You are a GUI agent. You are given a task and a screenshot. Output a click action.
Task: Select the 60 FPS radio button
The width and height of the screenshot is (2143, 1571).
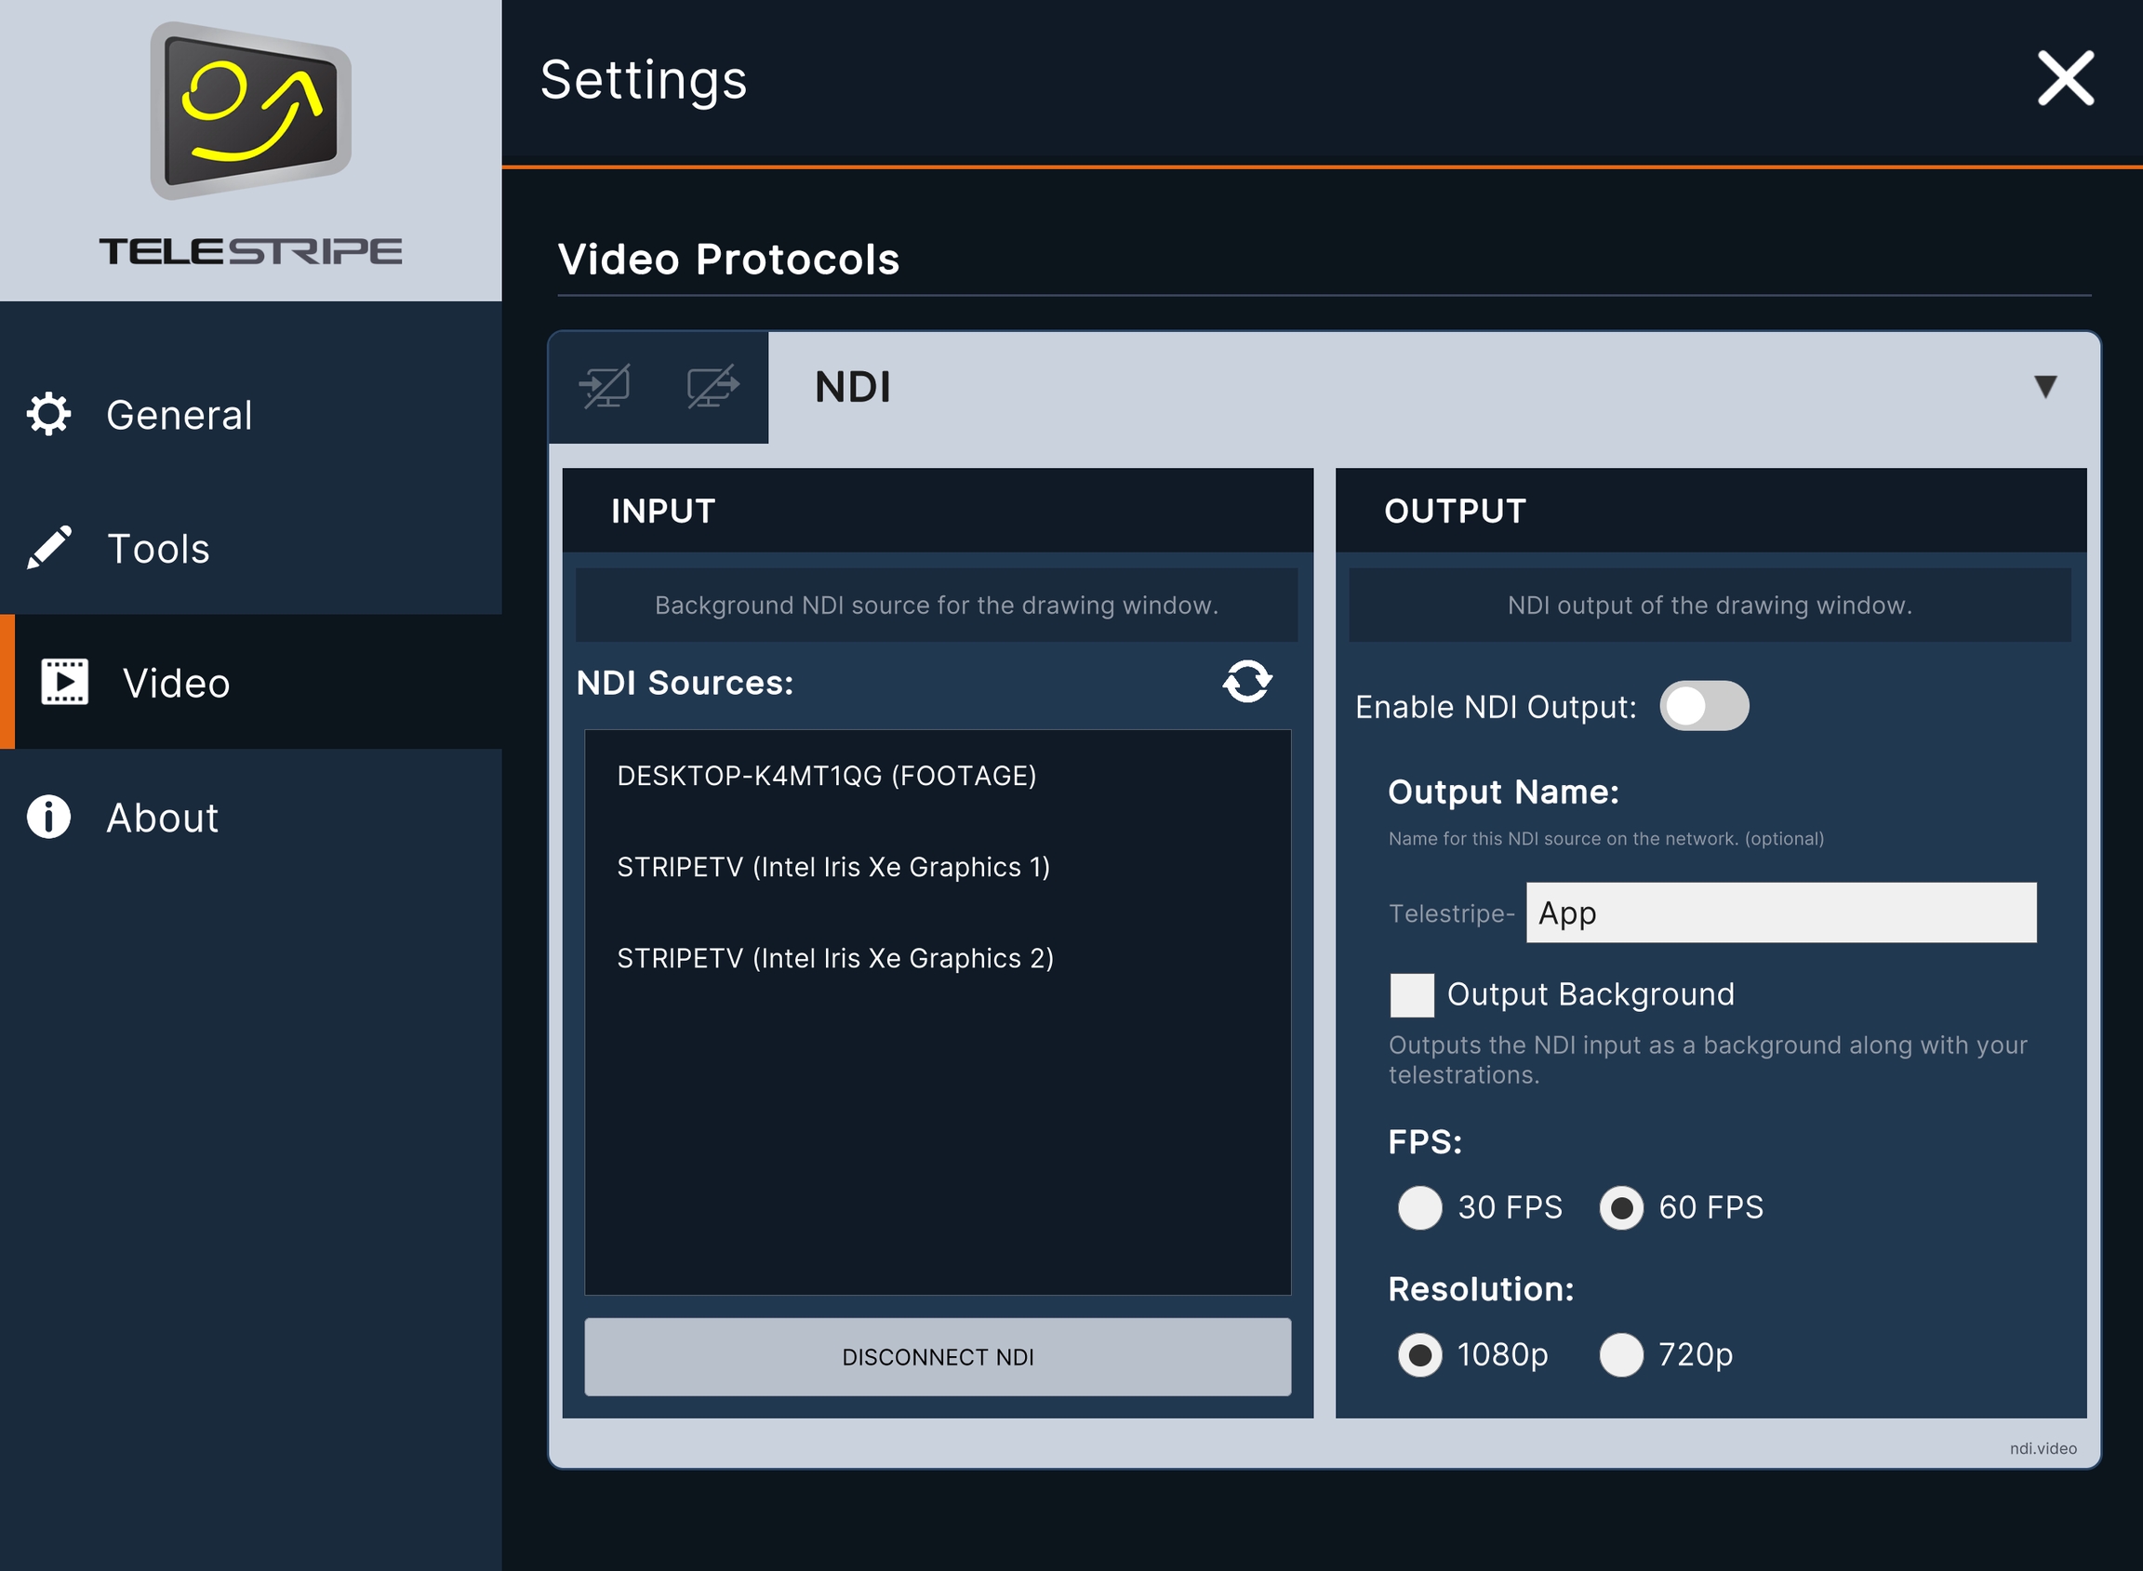click(x=1620, y=1207)
